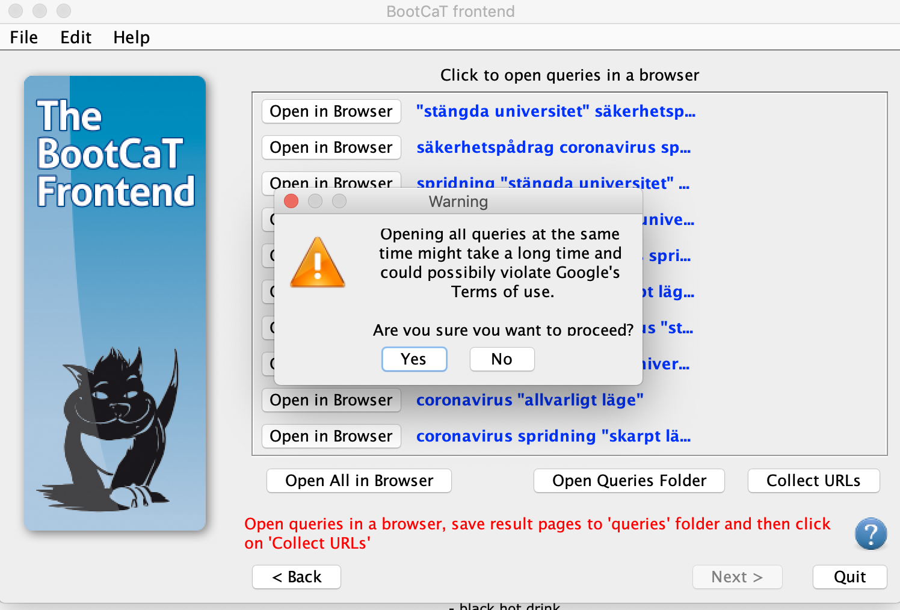The width and height of the screenshot is (900, 610).
Task: Decline the warning by clicking No
Action: (502, 359)
